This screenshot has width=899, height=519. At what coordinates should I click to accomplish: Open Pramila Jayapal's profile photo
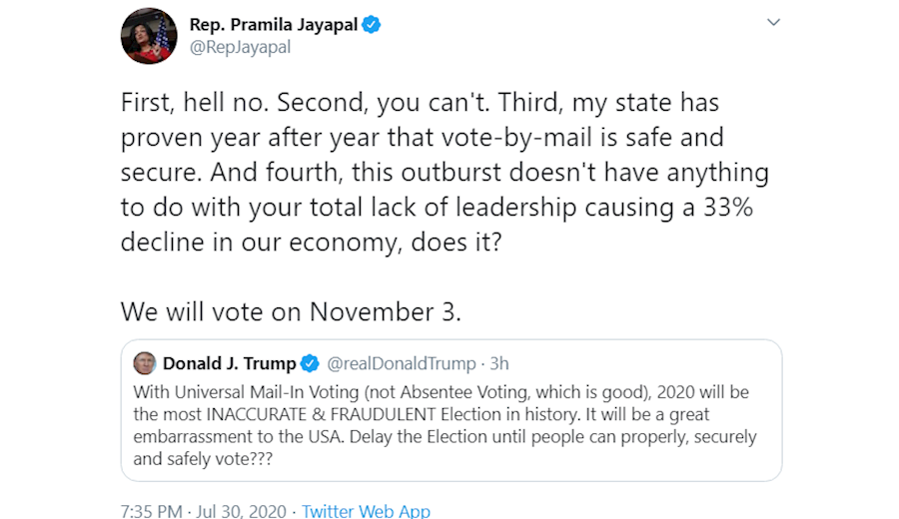click(146, 38)
